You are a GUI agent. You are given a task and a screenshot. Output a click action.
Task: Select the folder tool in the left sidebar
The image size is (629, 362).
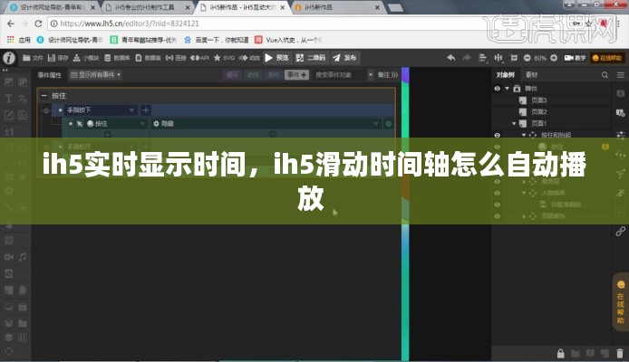coord(23,323)
